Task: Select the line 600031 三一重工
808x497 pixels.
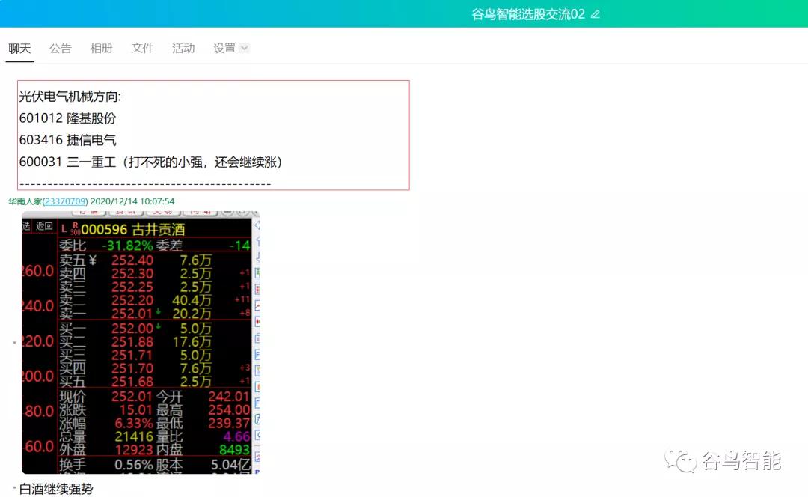Action: pyautogui.click(x=150, y=162)
